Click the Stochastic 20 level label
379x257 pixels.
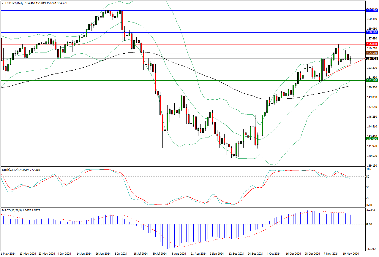368,198
